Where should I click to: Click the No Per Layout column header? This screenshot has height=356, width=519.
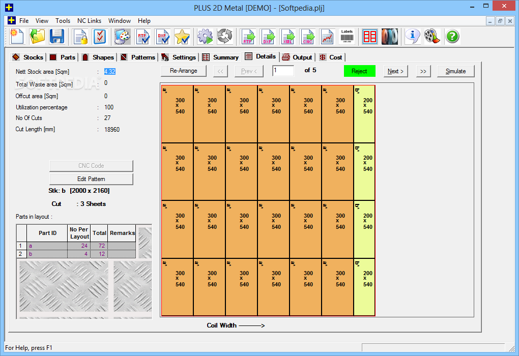point(79,233)
